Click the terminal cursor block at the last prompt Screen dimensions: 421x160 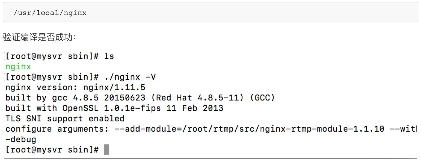[106, 150]
